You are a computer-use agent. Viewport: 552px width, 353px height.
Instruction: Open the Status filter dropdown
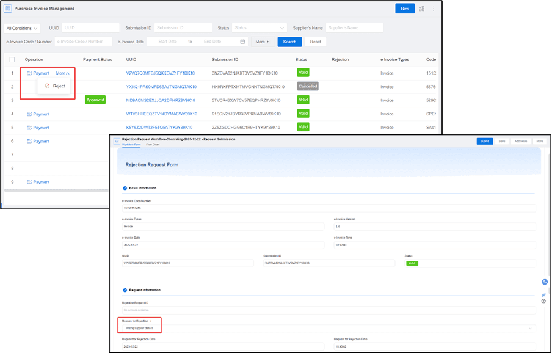pyautogui.click(x=259, y=28)
